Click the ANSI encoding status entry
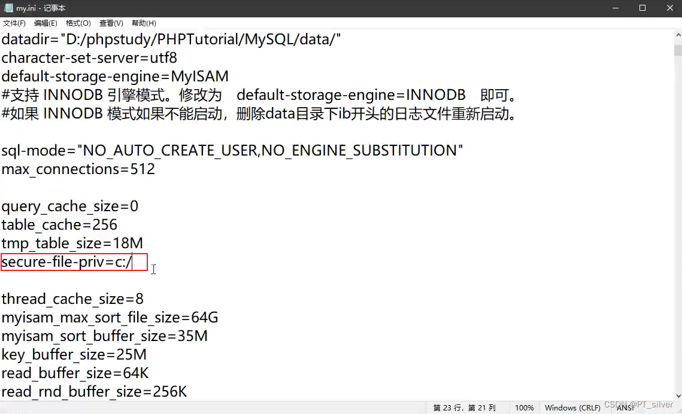The width and height of the screenshot is (682, 414). 626,408
